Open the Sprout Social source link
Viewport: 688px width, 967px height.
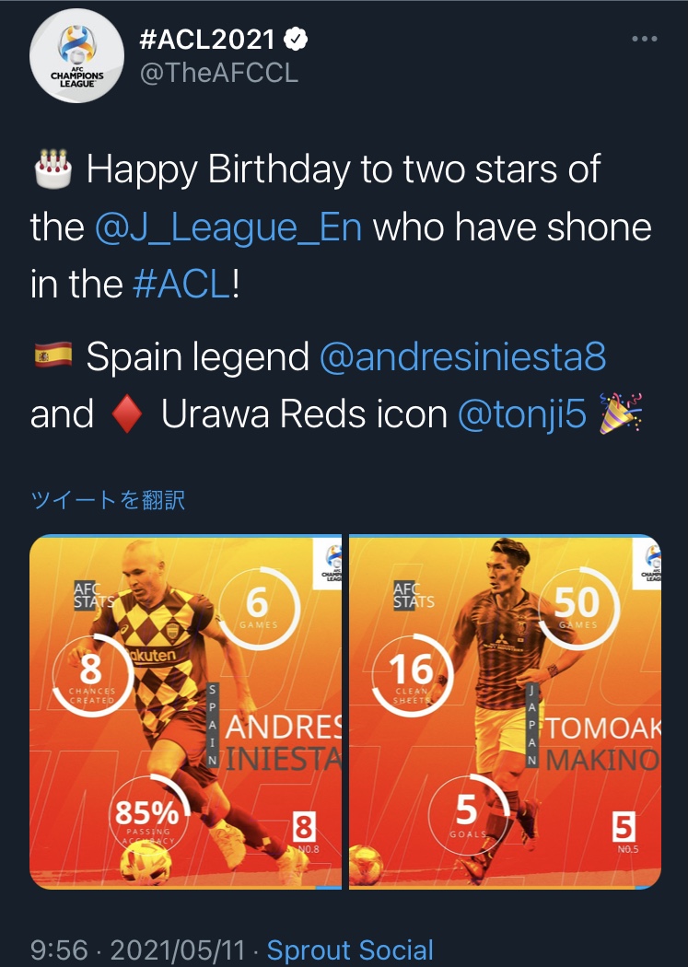350,950
